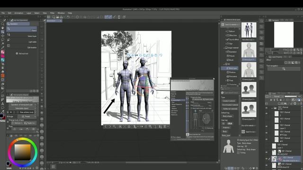Click the heart favorite icon in Material panel
This screenshot has height=170, width=303.
[254, 168]
